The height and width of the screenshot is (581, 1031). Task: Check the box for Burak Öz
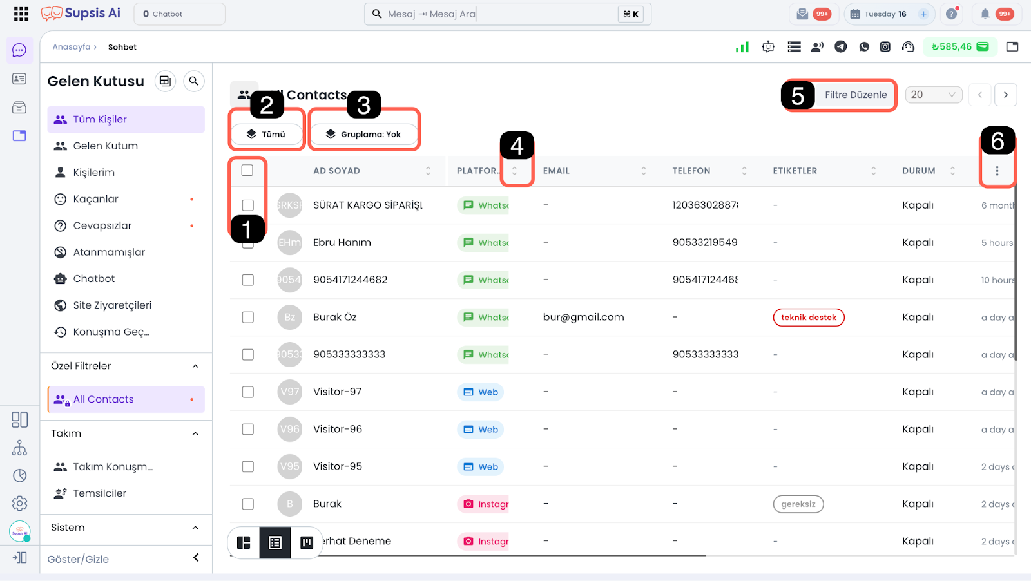tap(247, 317)
